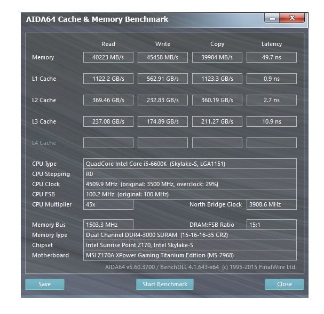
Task: Click the Latency column header
Action: coord(272,44)
